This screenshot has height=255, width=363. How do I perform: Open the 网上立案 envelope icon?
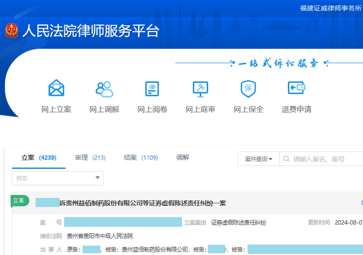click(x=56, y=88)
